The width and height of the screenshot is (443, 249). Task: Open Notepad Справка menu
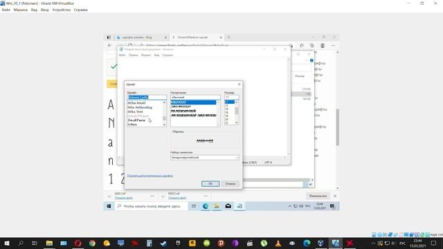click(x=168, y=55)
